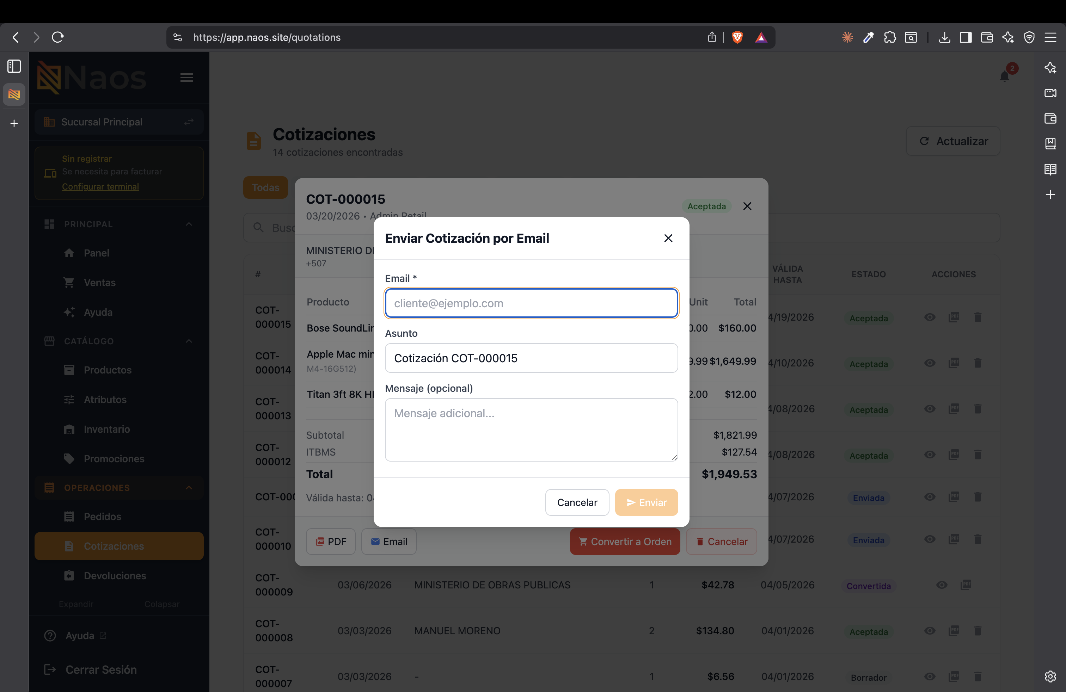Open browser downloads icon
Viewport: 1066px width, 692px height.
[944, 37]
